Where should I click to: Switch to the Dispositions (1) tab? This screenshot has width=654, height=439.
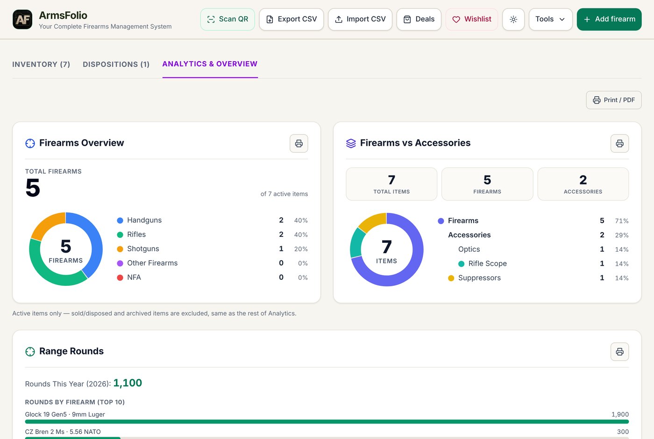[x=116, y=64]
